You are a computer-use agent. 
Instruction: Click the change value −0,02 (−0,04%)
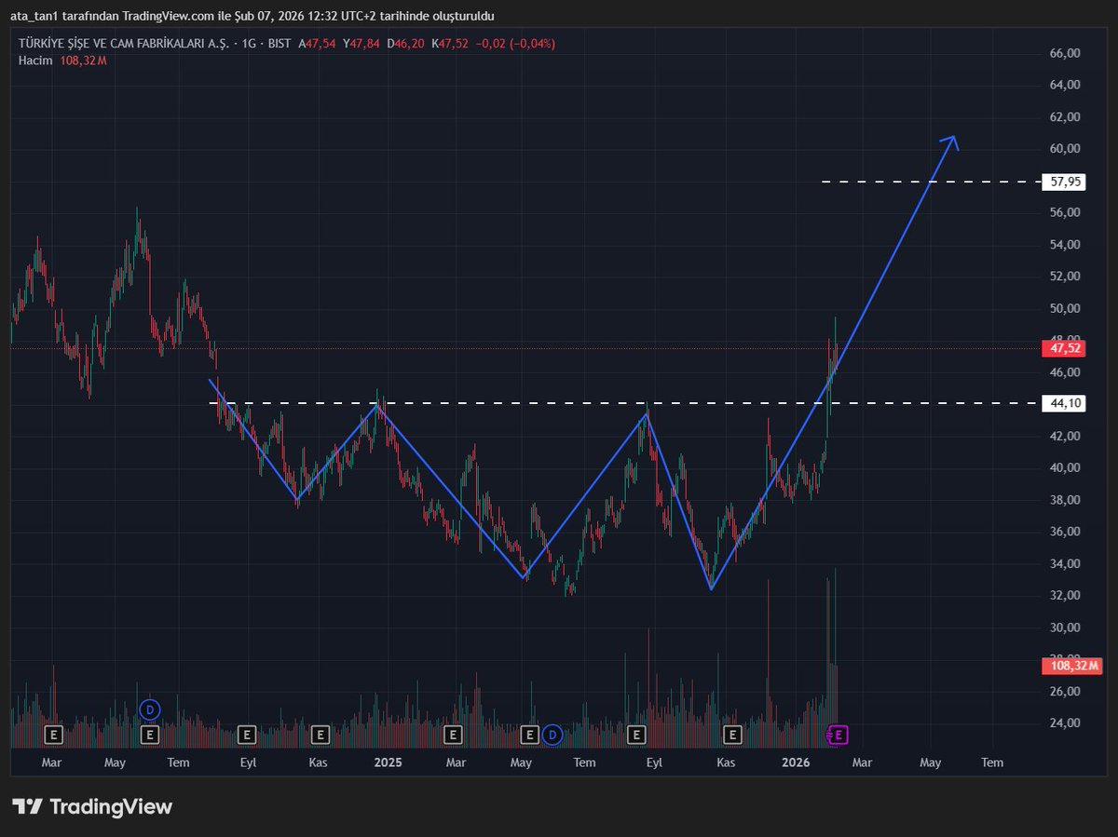pyautogui.click(x=516, y=44)
